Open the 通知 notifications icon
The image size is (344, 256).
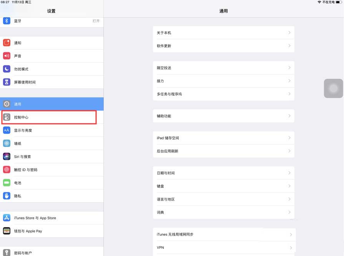pyautogui.click(x=7, y=43)
